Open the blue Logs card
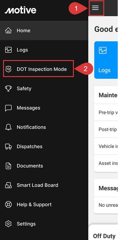The width and height of the screenshot is (118, 240). coord(106,60)
